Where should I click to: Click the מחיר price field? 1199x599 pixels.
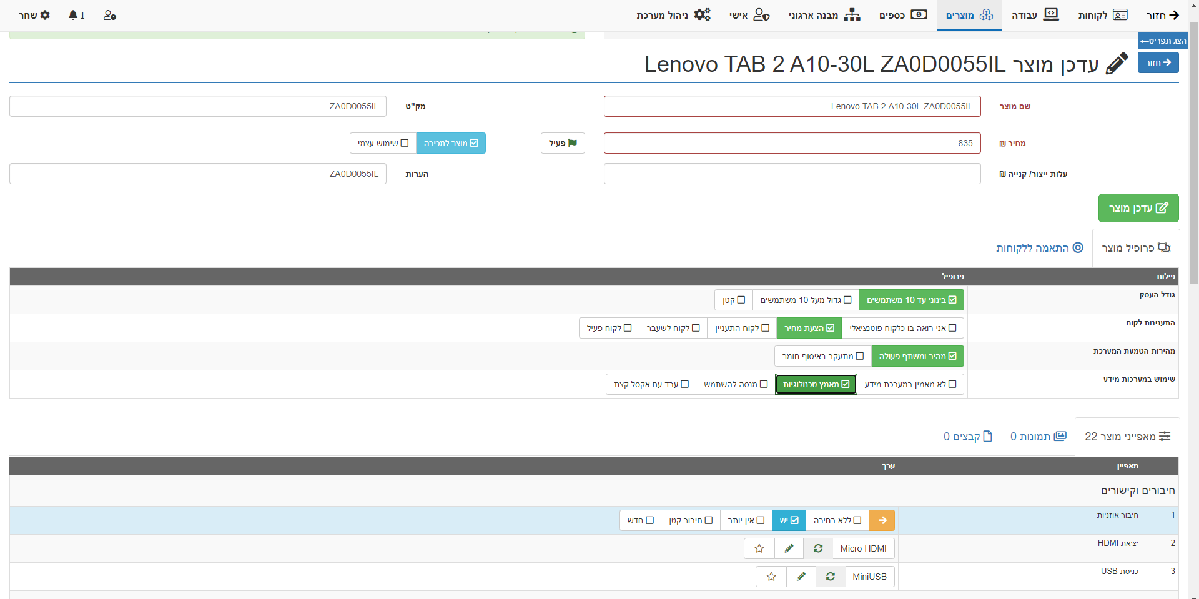(x=792, y=143)
